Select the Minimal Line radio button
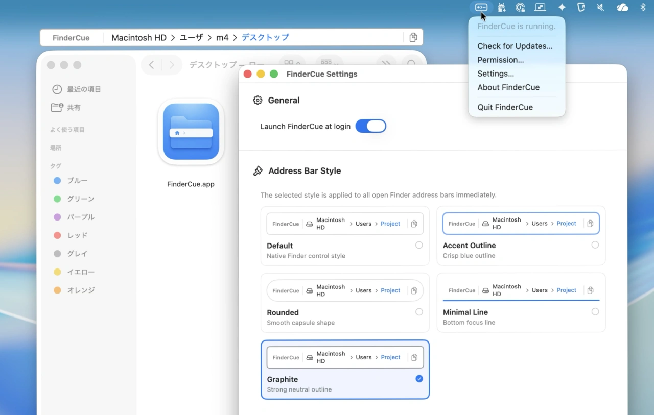The height and width of the screenshot is (415, 654). (x=595, y=311)
